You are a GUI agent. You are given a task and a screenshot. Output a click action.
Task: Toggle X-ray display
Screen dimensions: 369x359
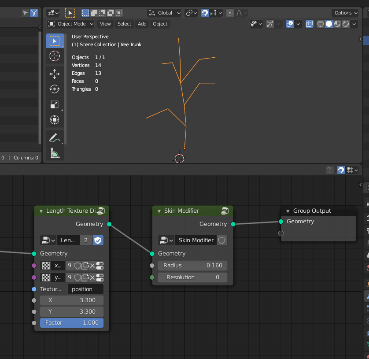click(310, 24)
